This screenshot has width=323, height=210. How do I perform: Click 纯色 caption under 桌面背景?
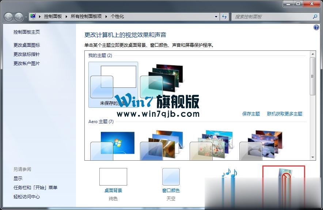pyautogui.click(x=113, y=198)
